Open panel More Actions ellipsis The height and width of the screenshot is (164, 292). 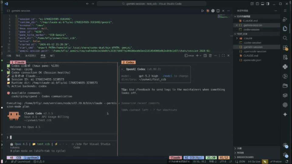[215, 56]
